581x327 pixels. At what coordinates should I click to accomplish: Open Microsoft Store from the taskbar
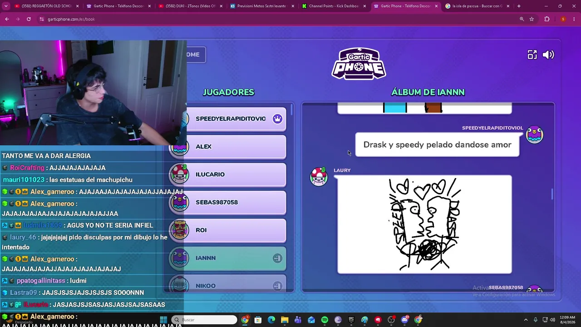(x=258, y=320)
